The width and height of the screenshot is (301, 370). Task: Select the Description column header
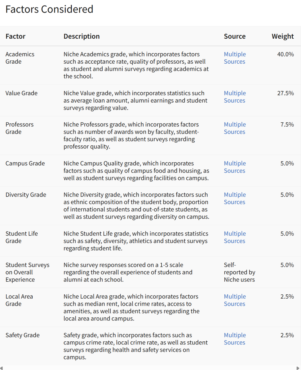(x=81, y=36)
